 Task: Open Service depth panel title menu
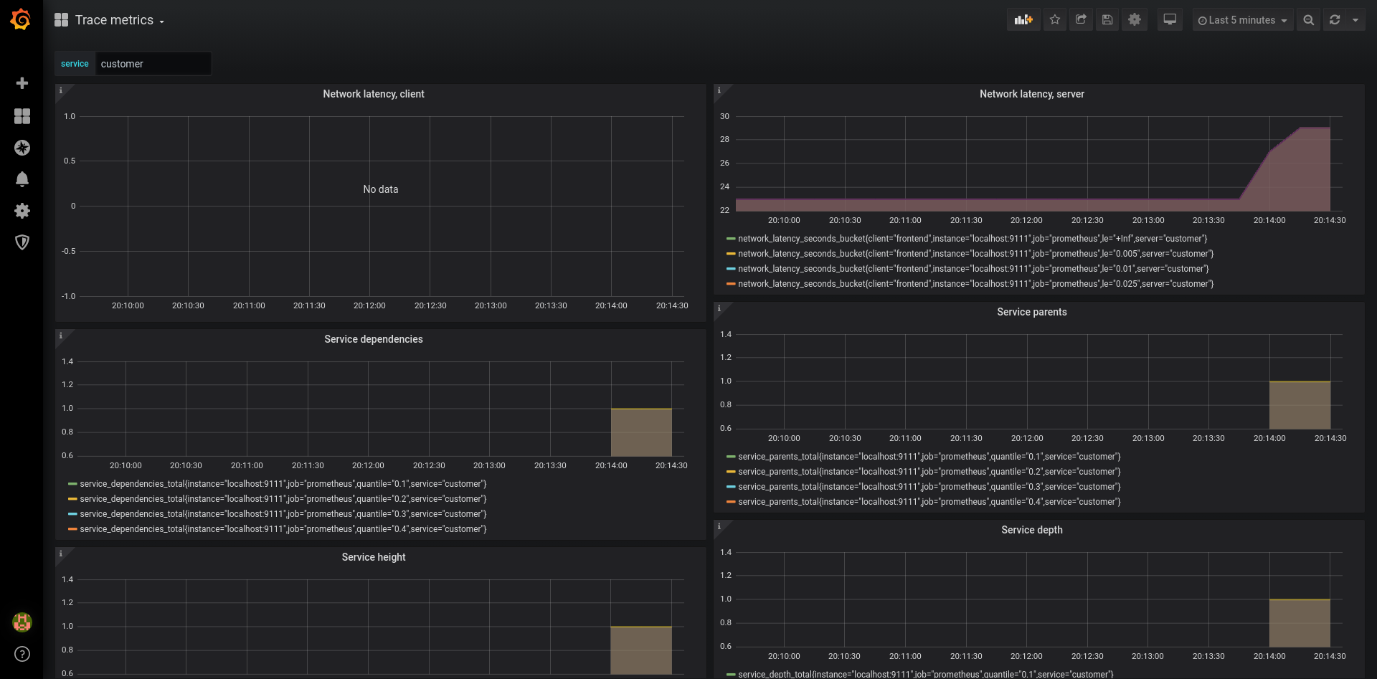point(1032,530)
